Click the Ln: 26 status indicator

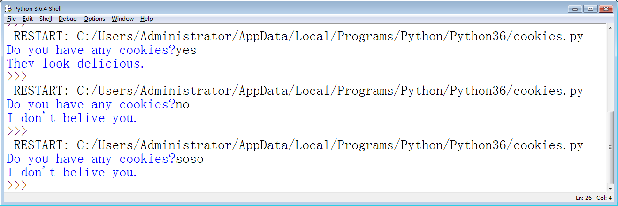click(x=585, y=198)
